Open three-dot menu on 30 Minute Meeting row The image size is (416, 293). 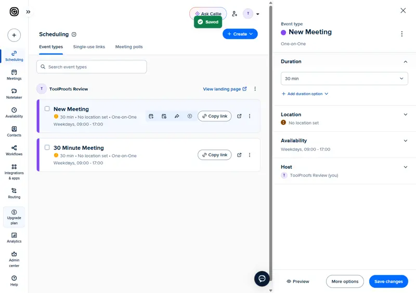coord(250,155)
